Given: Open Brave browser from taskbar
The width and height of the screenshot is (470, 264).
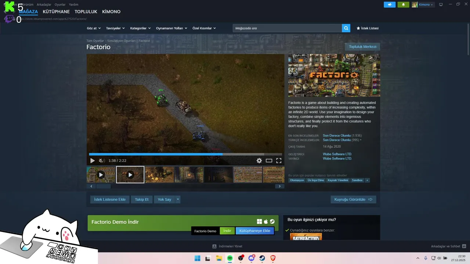Looking at the screenshot, I should [x=273, y=258].
